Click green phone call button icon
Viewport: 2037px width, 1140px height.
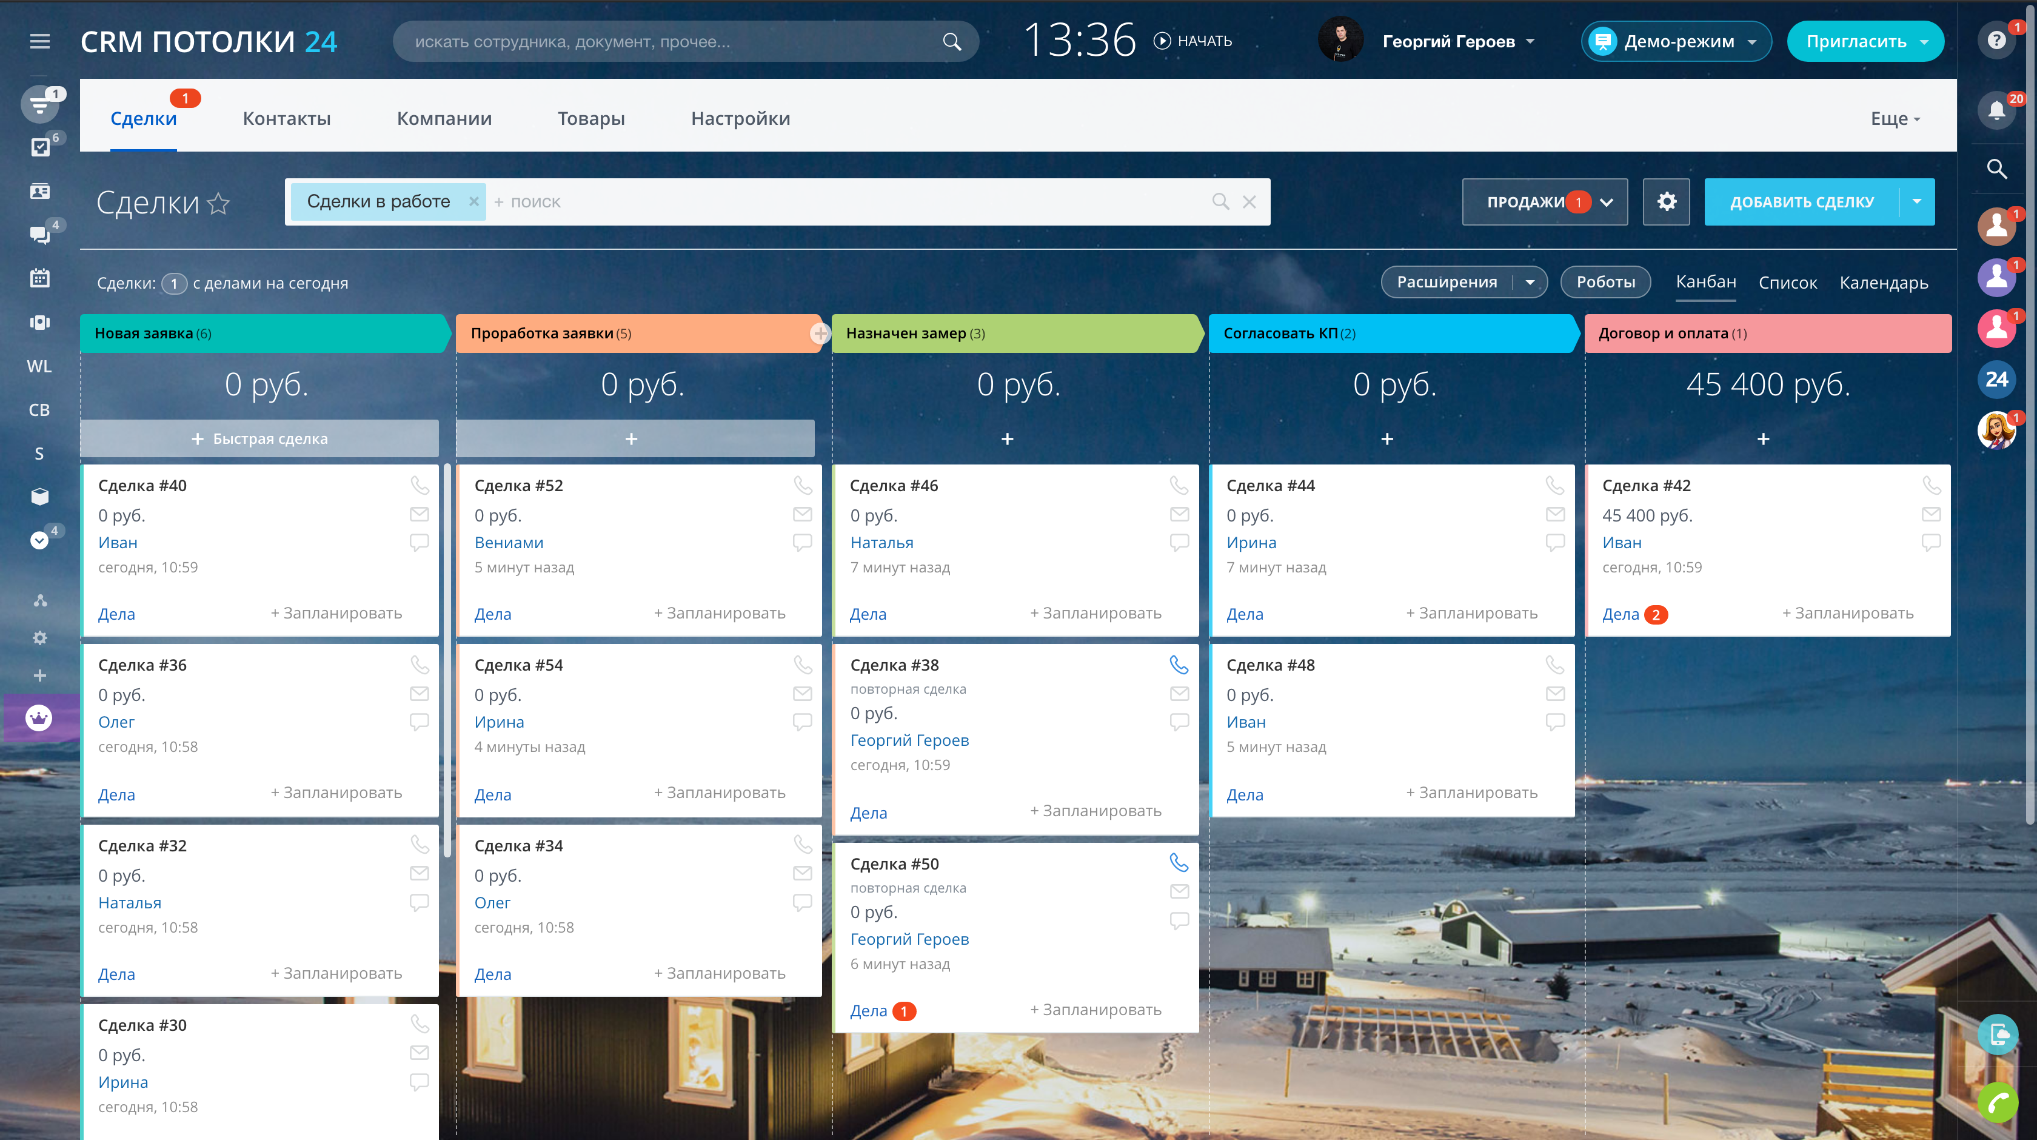coord(1998,1102)
